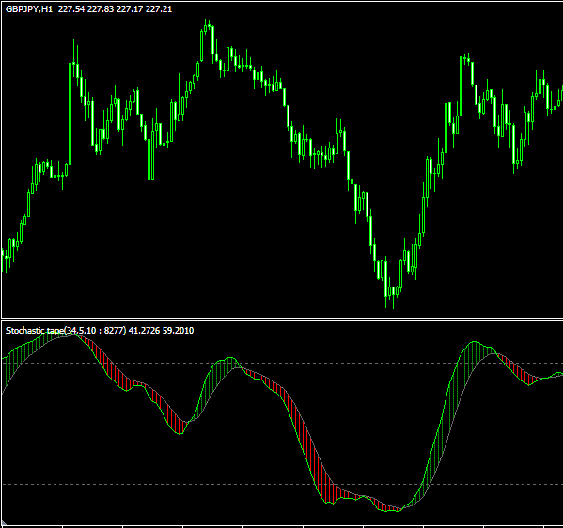This screenshot has width=563, height=528.
Task: Click the low price 227.17 in header
Action: coord(130,9)
